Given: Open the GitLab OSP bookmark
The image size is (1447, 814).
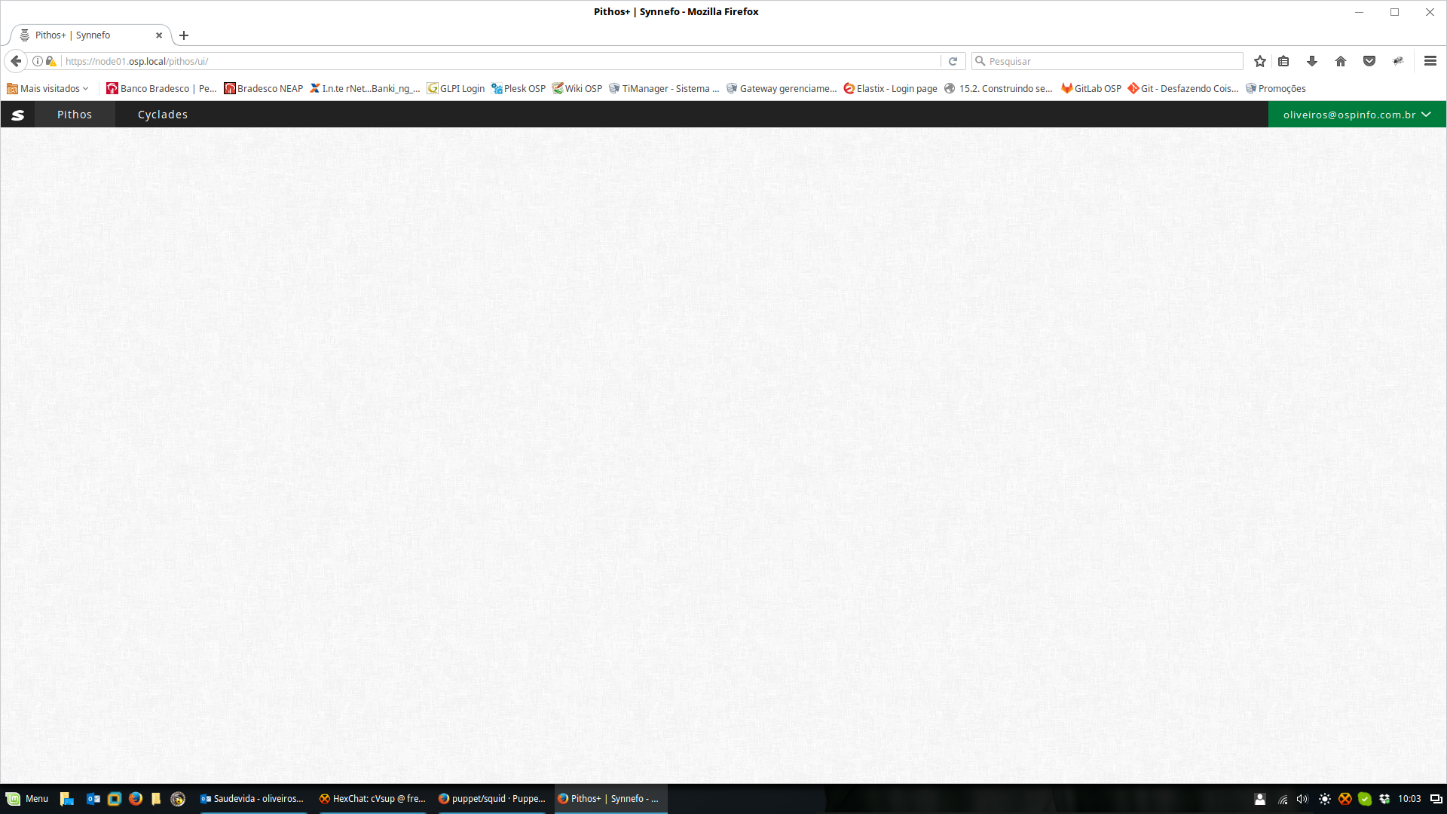Looking at the screenshot, I should point(1091,88).
